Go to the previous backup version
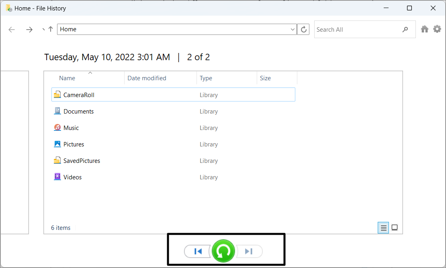This screenshot has height=268, width=446. click(198, 251)
